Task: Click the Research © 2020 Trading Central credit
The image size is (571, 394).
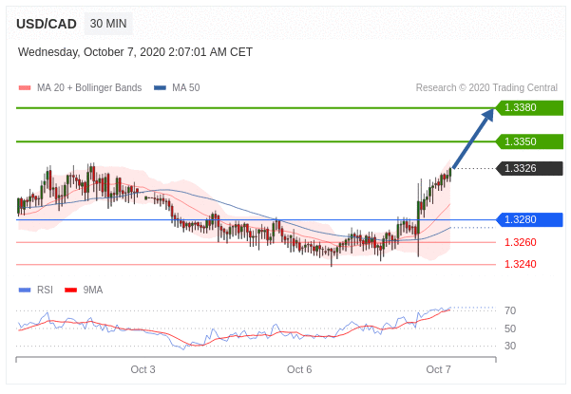Action: 486,87
